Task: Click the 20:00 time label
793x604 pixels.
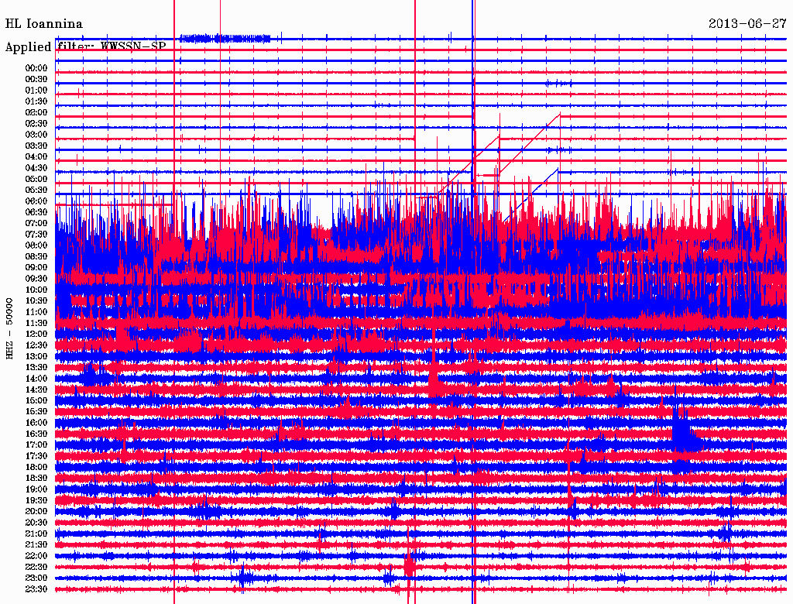Action: 36,512
